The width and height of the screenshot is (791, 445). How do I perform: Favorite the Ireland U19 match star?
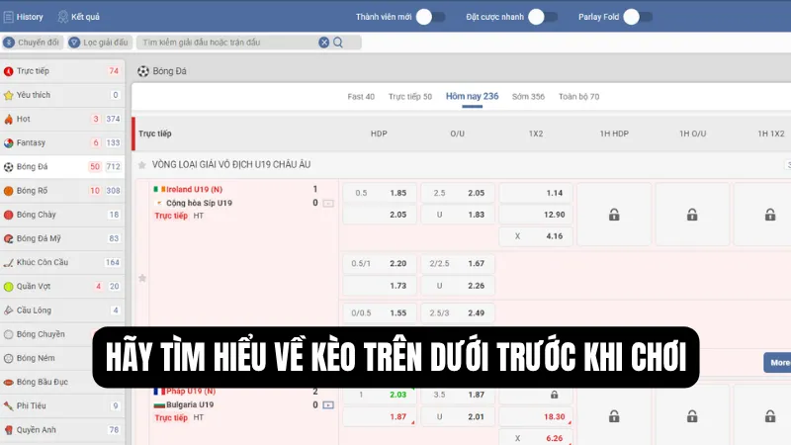pos(142,278)
